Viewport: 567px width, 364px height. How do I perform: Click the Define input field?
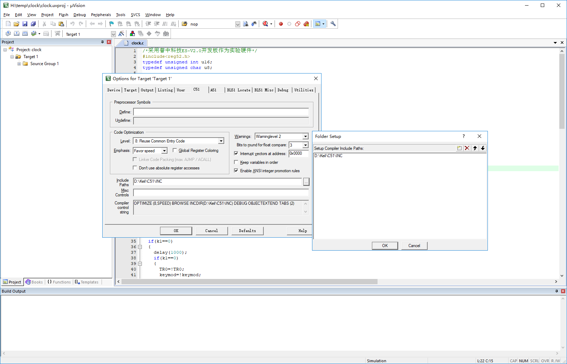point(221,112)
